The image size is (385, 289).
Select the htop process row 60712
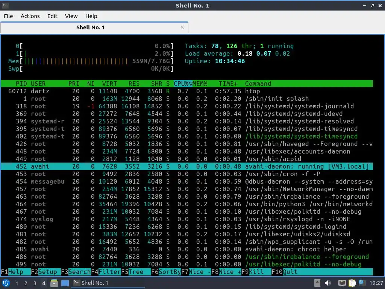pyautogui.click(x=186, y=91)
